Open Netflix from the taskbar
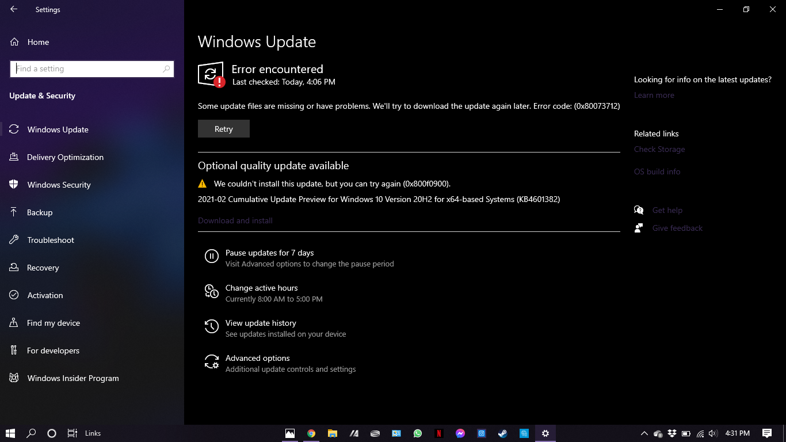 pos(439,433)
